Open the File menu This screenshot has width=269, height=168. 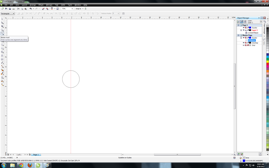(x=6, y=5)
